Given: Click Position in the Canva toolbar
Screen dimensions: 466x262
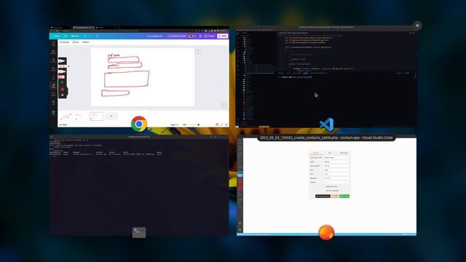Looking at the screenshot, I should pos(86,42).
